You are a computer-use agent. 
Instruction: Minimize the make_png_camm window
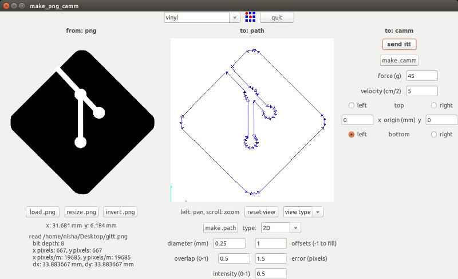click(x=14, y=6)
